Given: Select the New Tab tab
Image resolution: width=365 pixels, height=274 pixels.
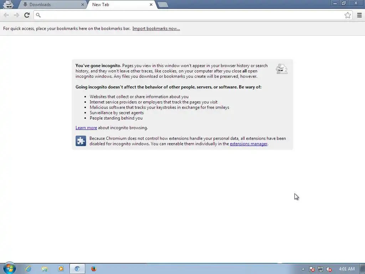Looking at the screenshot, I should tap(122, 4).
